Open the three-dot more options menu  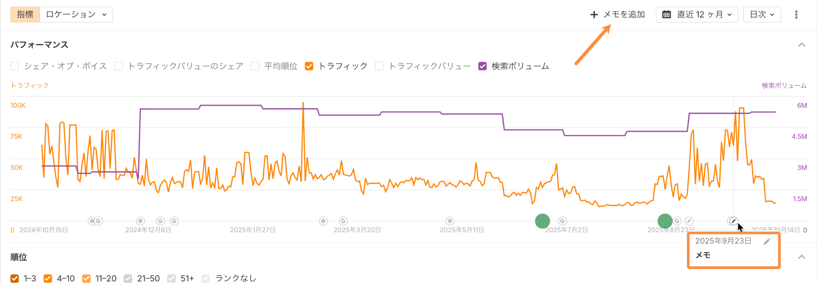[796, 15]
